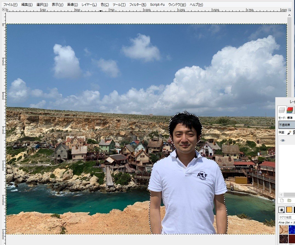
Task: Switch to the Brushes tab icon
Action: pyautogui.click(x=282, y=210)
